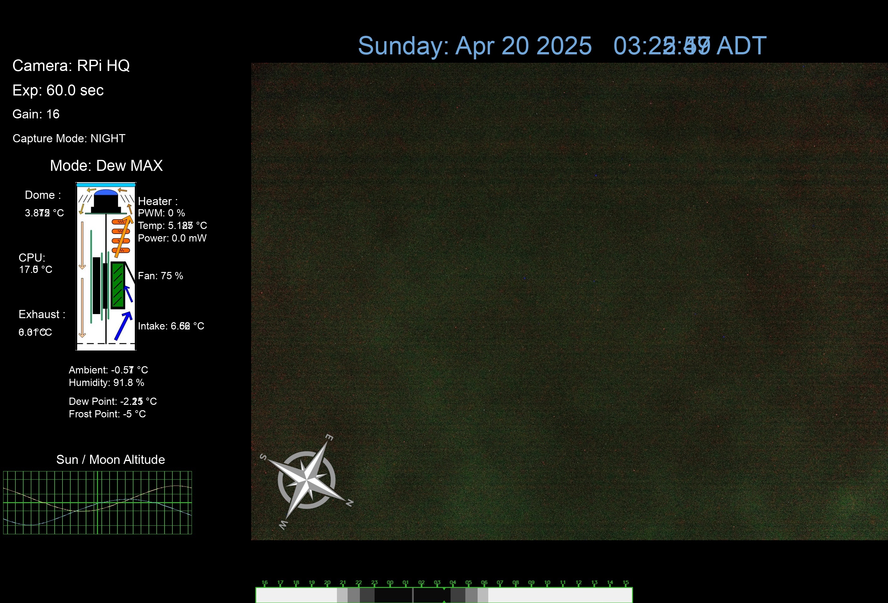This screenshot has height=603, width=888.
Task: Click the 'Fan: 75 %' readout
Action: [x=160, y=276]
